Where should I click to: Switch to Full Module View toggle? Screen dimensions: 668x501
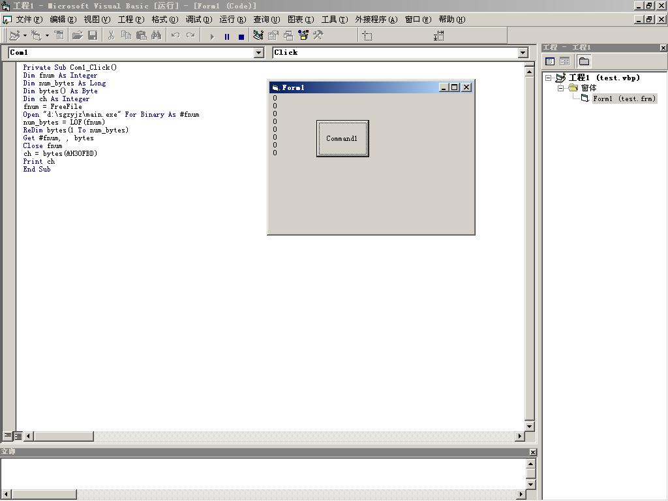click(x=18, y=436)
